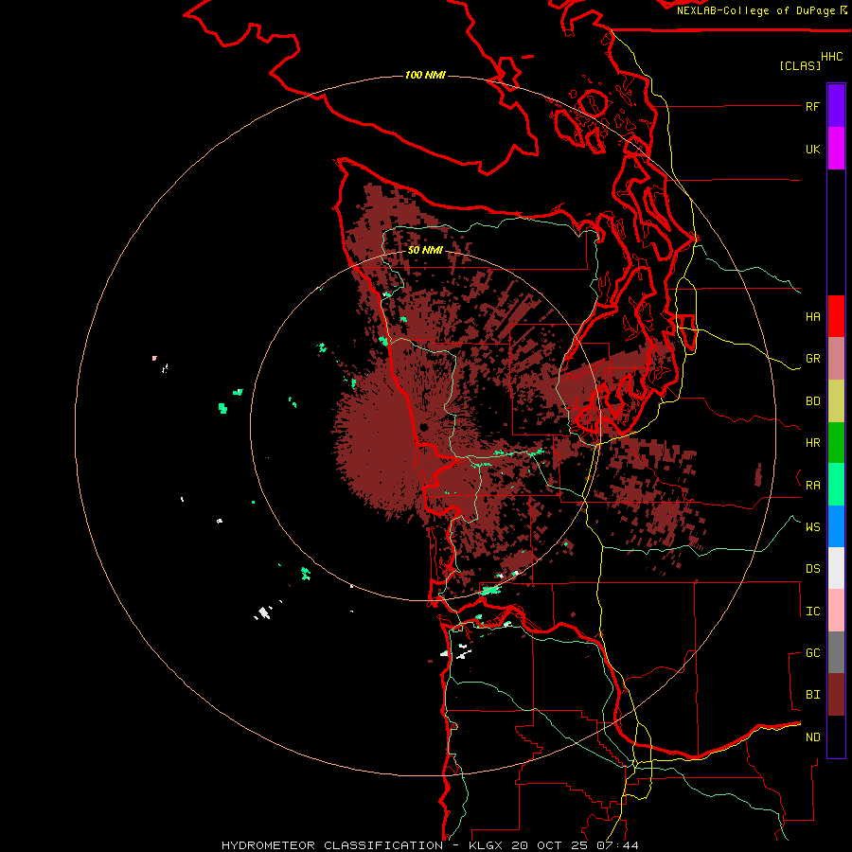Click the BI dark red legend block
Image resolution: width=852 pixels, height=852 pixels.
point(836,695)
